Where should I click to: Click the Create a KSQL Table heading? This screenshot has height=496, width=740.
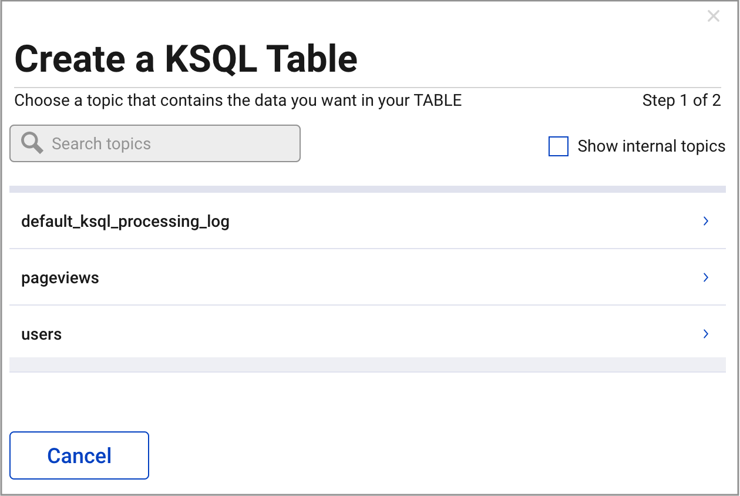tap(186, 58)
